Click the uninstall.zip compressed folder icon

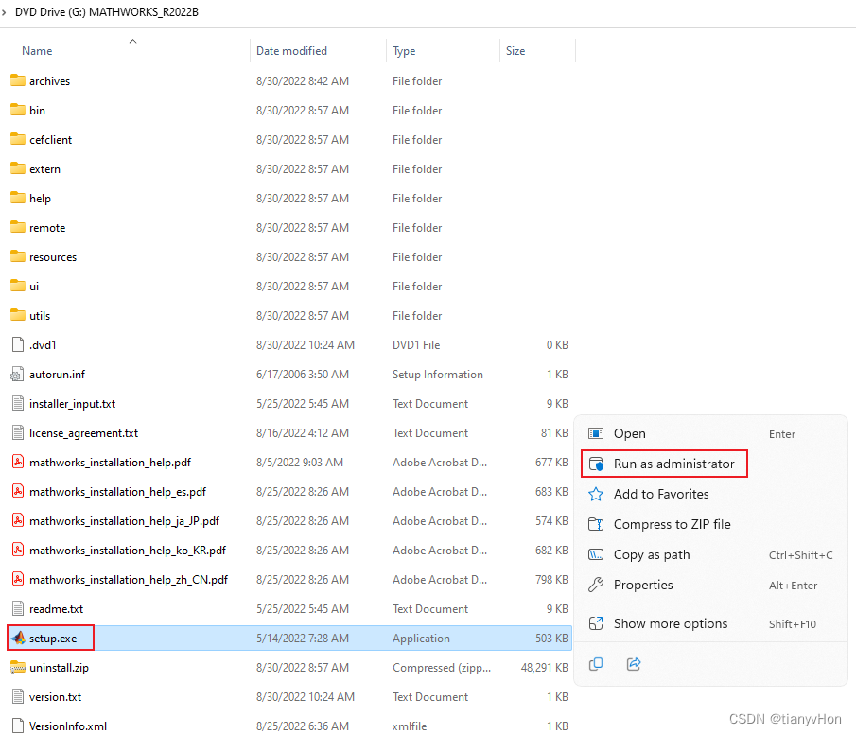(18, 668)
